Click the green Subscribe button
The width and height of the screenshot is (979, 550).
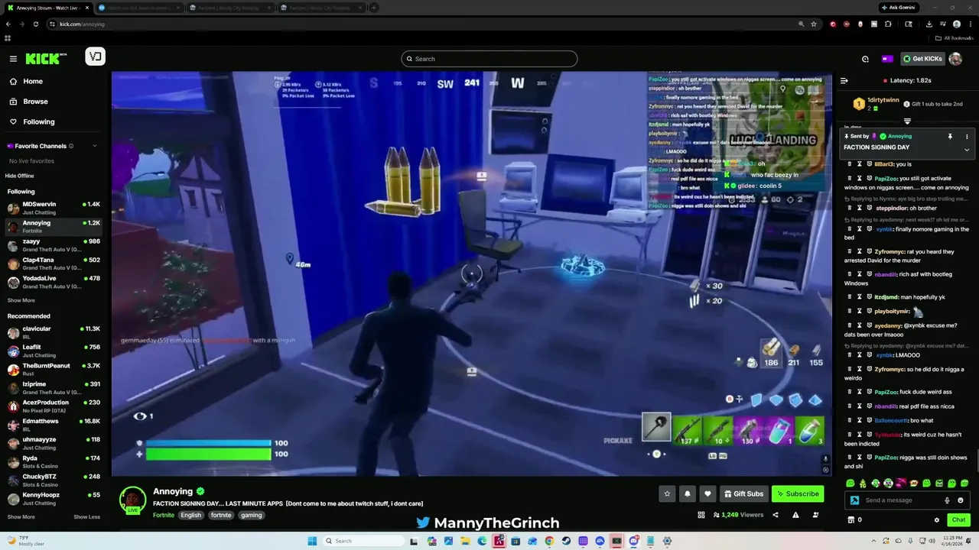click(798, 493)
